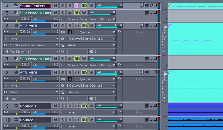Solo the SC2-MIDI track
This screenshot has height=130, width=223.
click(62, 26)
